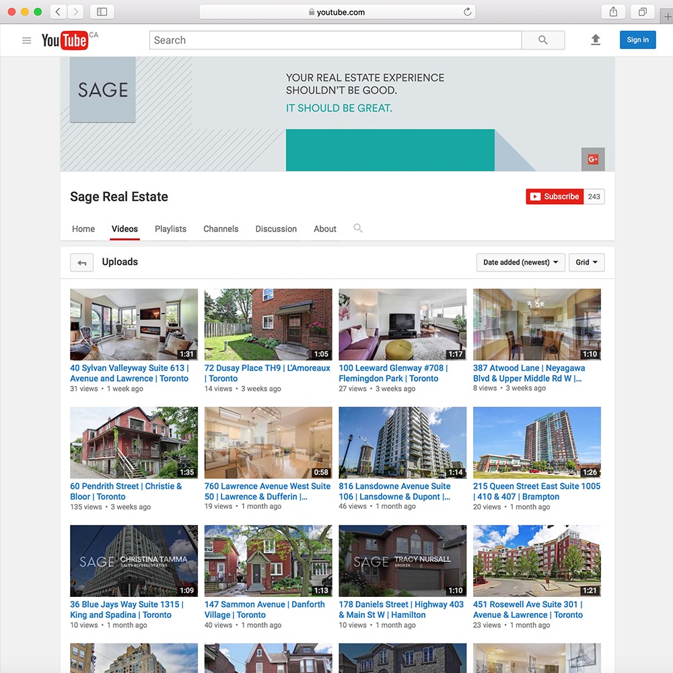Screen dimensions: 673x673
Task: Select the Videos tab
Action: coord(125,229)
